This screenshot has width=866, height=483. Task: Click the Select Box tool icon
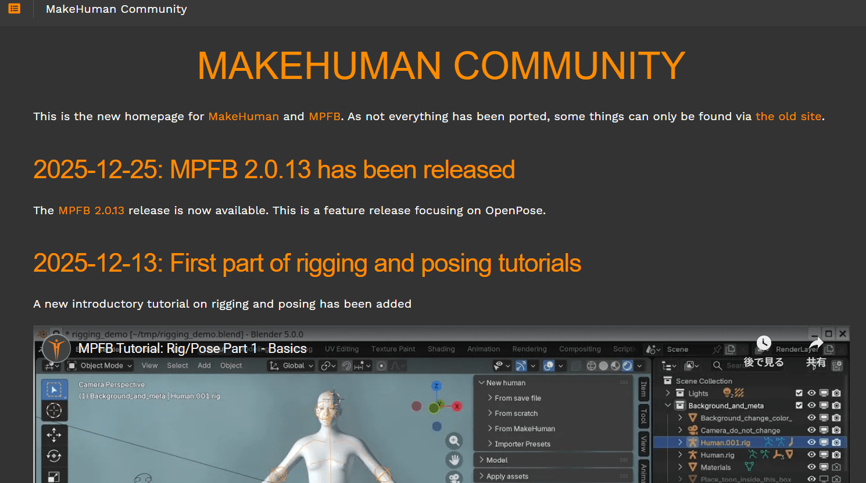tap(54, 390)
